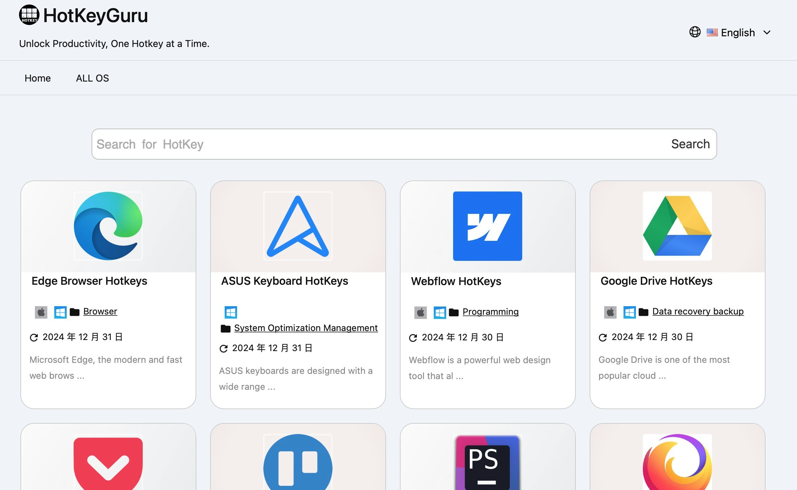Open System Optimization Management category link
The image size is (797, 490).
[306, 328]
